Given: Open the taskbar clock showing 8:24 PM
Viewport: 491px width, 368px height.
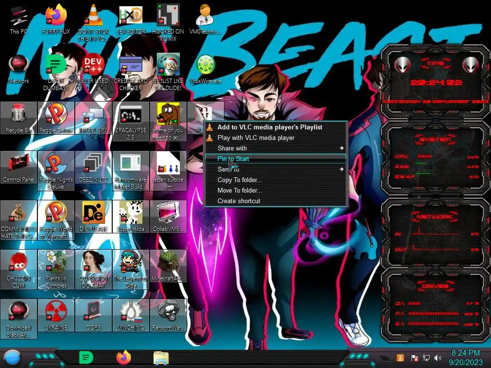Looking at the screenshot, I should tap(466, 357).
